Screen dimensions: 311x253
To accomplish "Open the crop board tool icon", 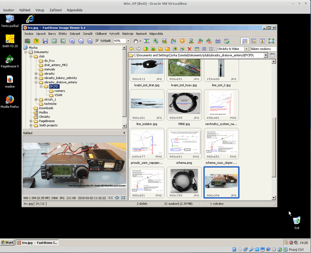I will point(164,41).
